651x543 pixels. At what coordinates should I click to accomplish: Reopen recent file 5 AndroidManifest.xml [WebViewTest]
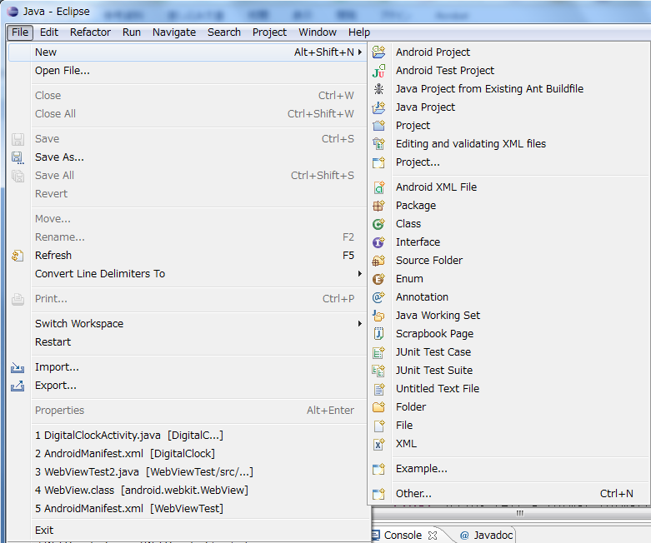click(187, 509)
